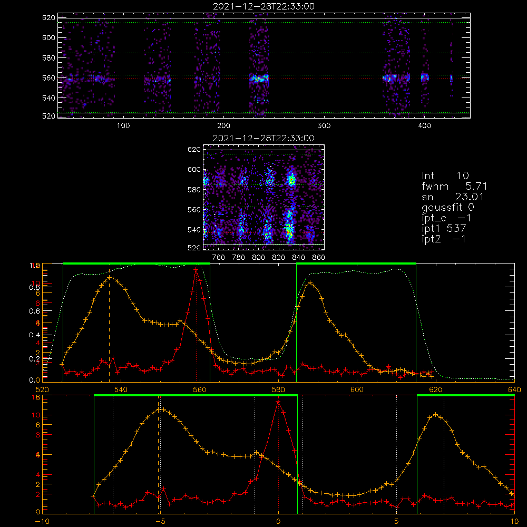Click the 5 label on the bottom axis

397,522
